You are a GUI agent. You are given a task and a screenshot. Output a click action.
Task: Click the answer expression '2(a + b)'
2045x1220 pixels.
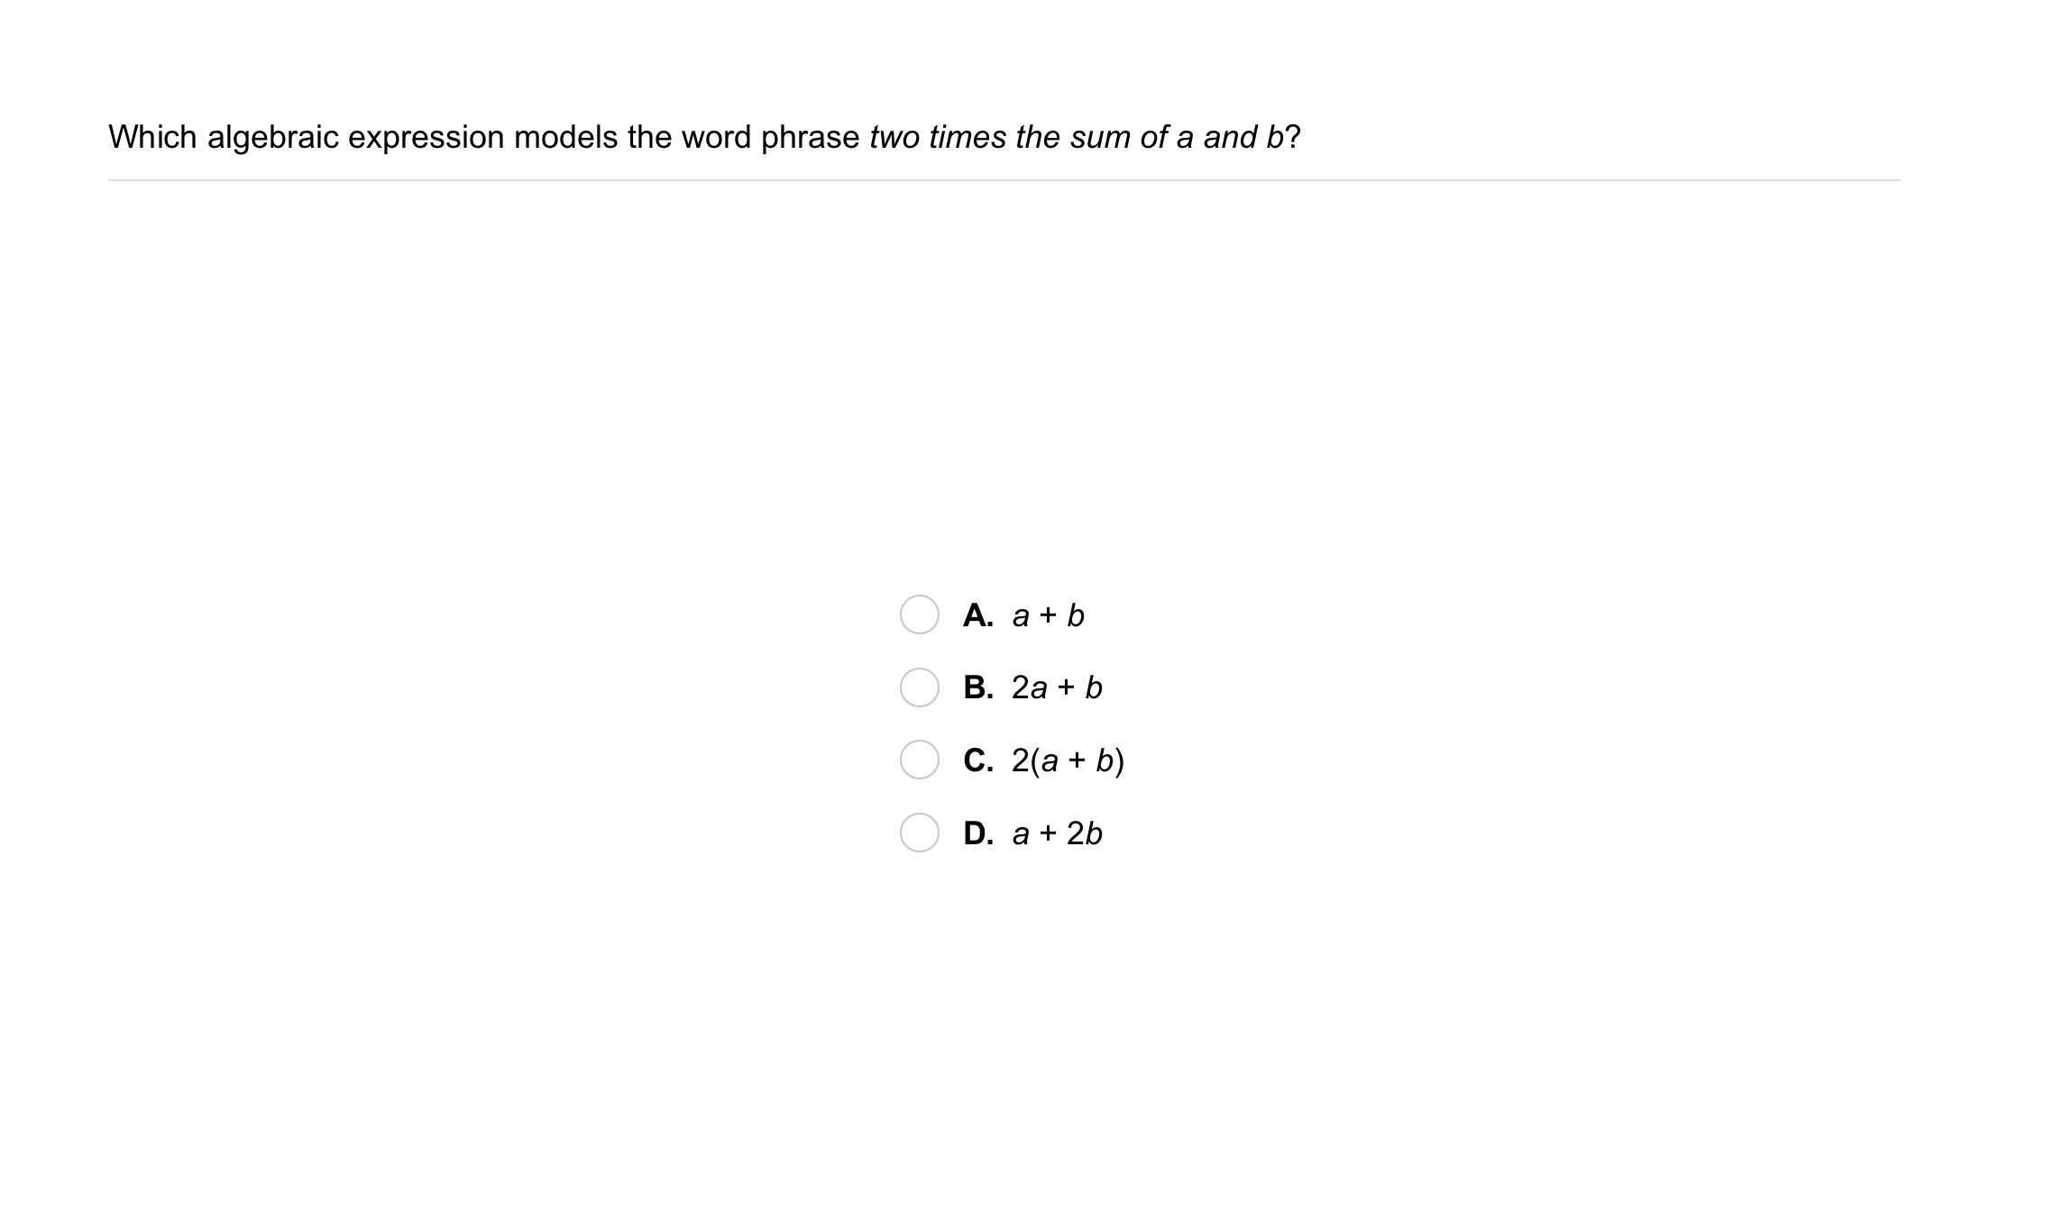coord(1068,760)
